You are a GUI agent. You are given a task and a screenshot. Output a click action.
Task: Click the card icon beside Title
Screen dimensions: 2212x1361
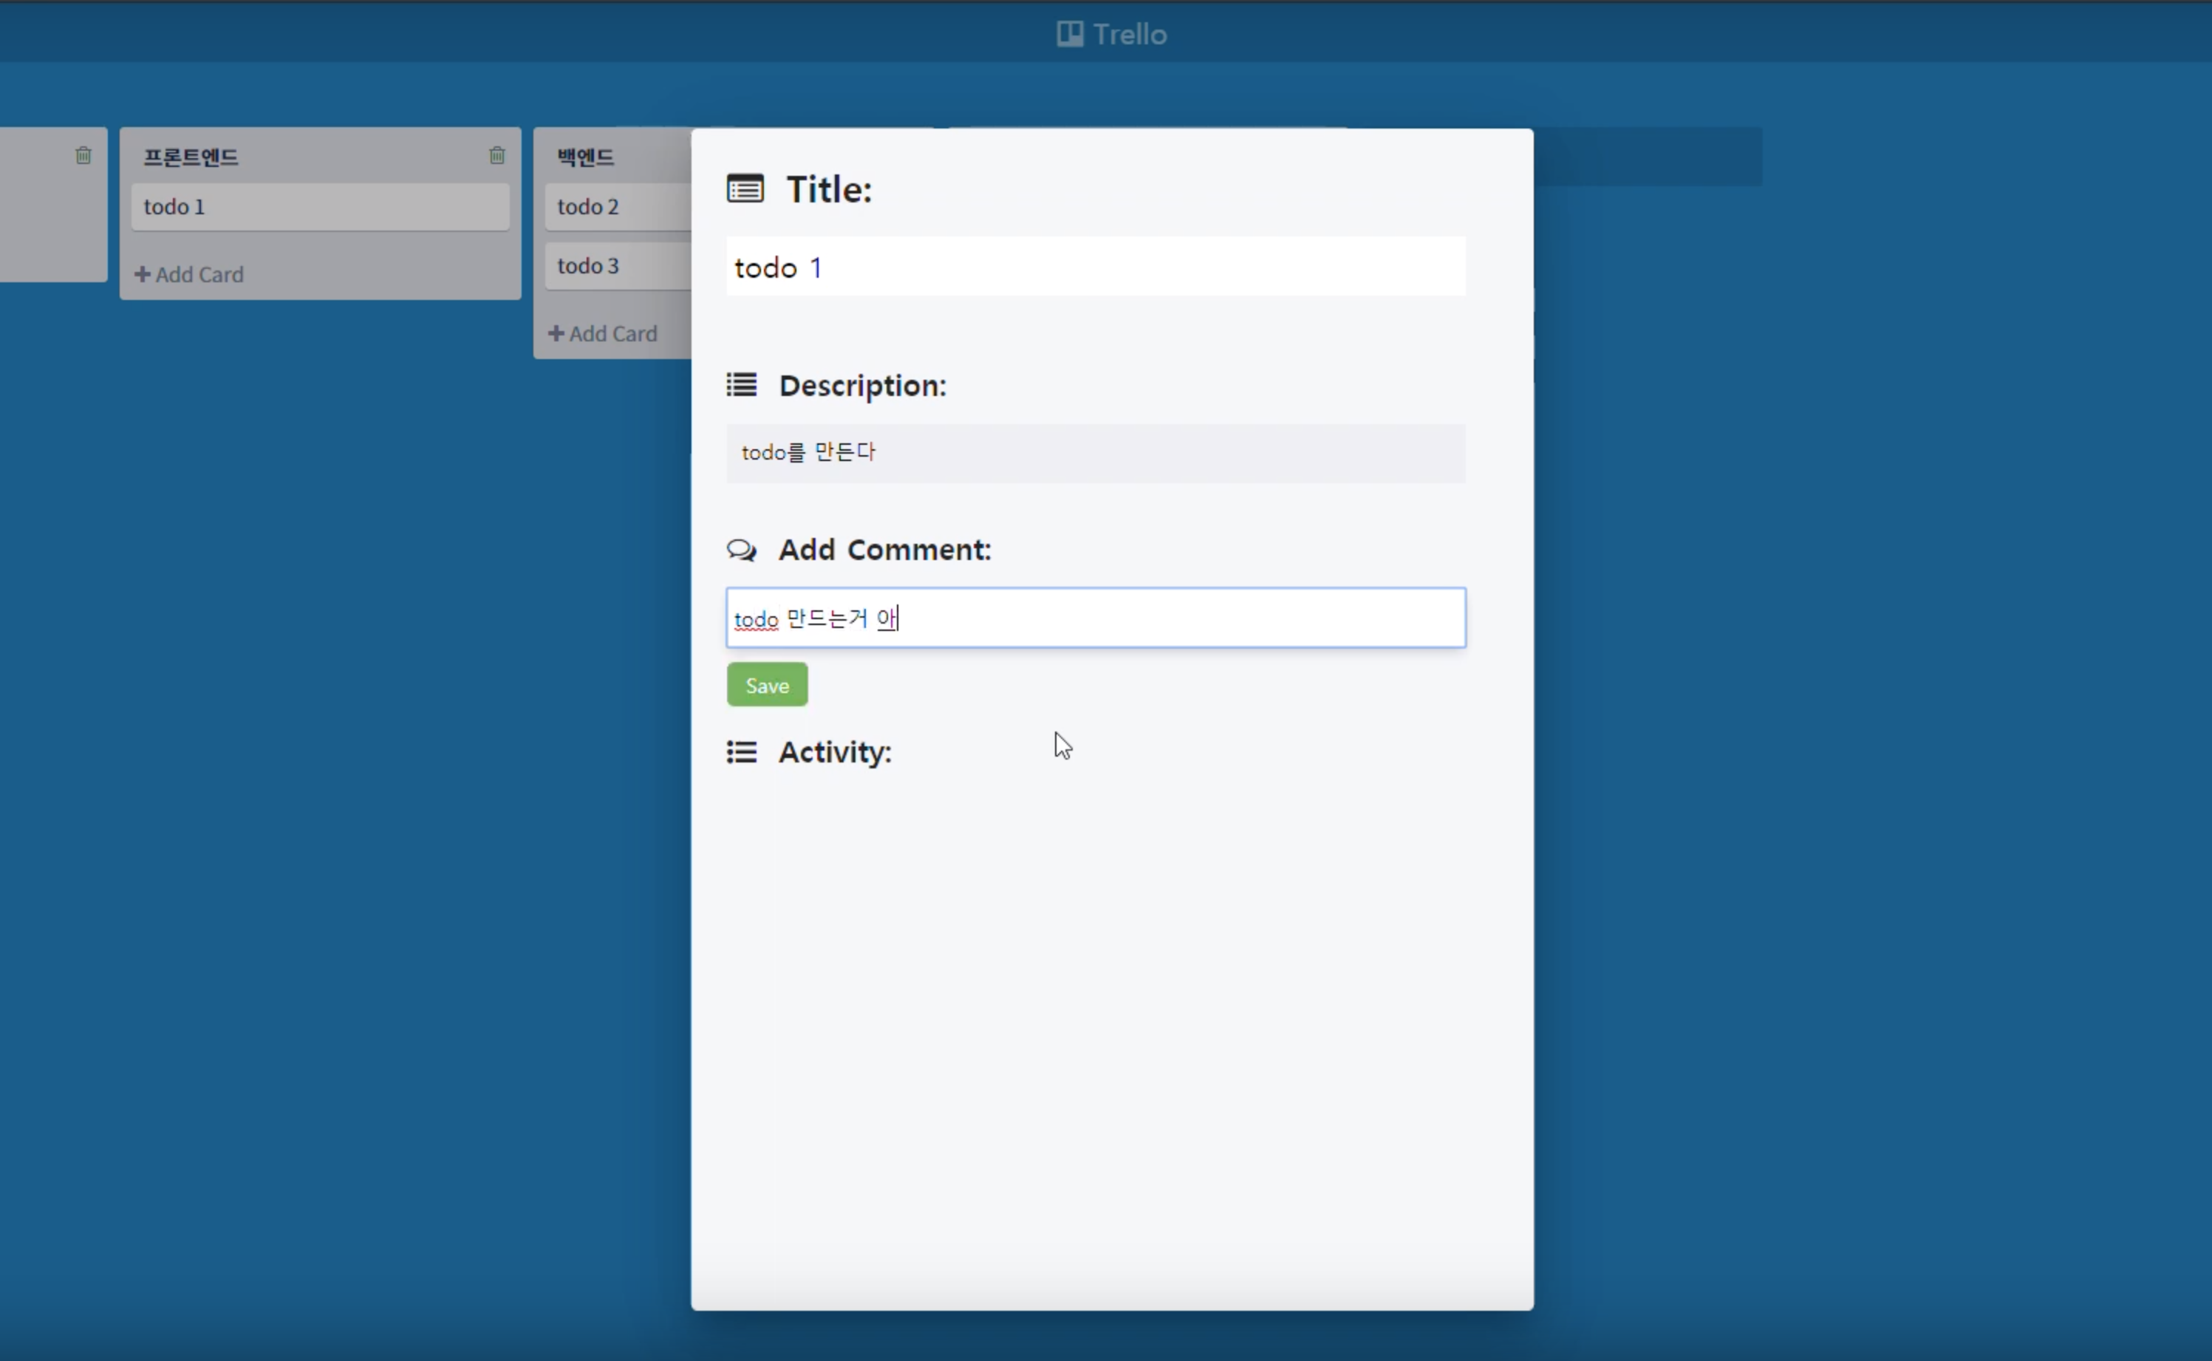[745, 189]
